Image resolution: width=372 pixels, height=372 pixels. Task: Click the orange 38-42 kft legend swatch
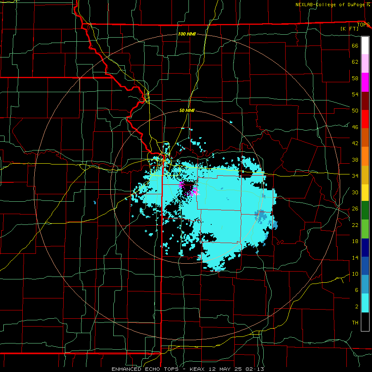point(365,156)
